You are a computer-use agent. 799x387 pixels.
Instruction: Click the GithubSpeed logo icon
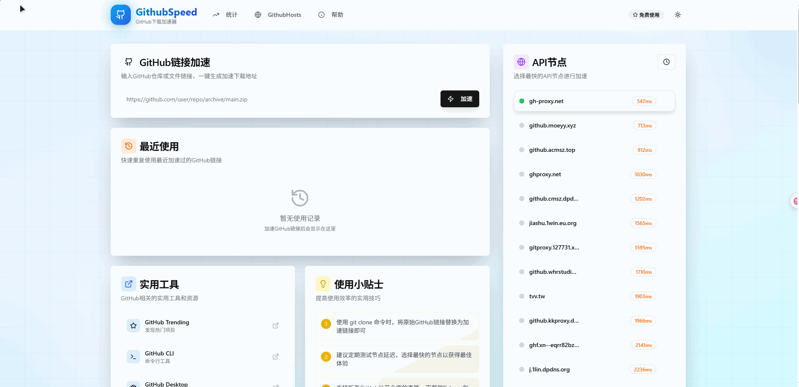120,15
